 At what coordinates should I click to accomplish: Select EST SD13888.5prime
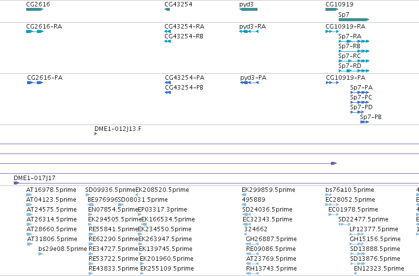coord(358,254)
